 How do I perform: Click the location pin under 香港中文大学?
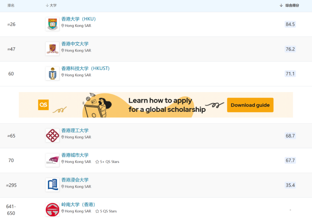tap(63, 50)
